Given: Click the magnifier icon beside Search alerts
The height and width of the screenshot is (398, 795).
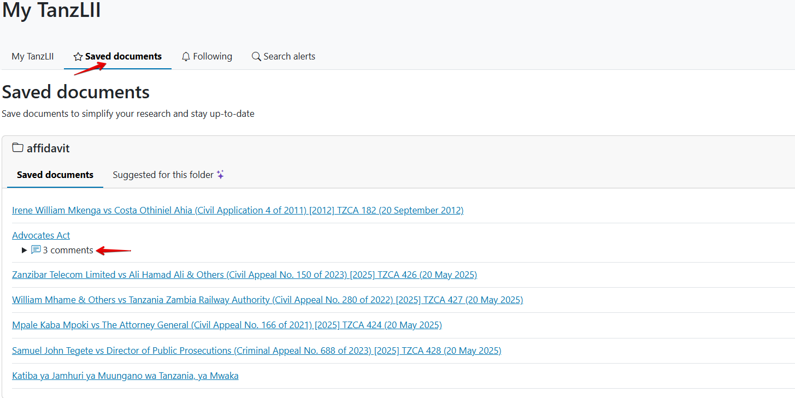Looking at the screenshot, I should coord(256,57).
